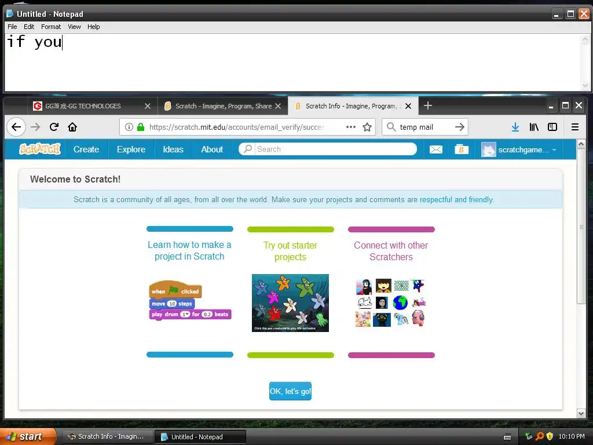Click the Scratch logo
This screenshot has width=593, height=445.
[x=40, y=149]
